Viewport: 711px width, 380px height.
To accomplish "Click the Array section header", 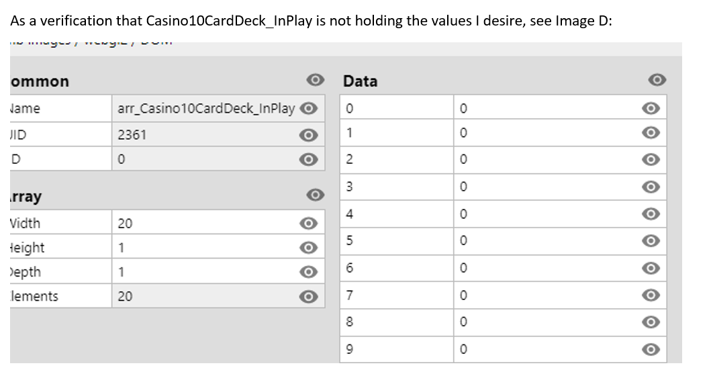I will pos(26,196).
